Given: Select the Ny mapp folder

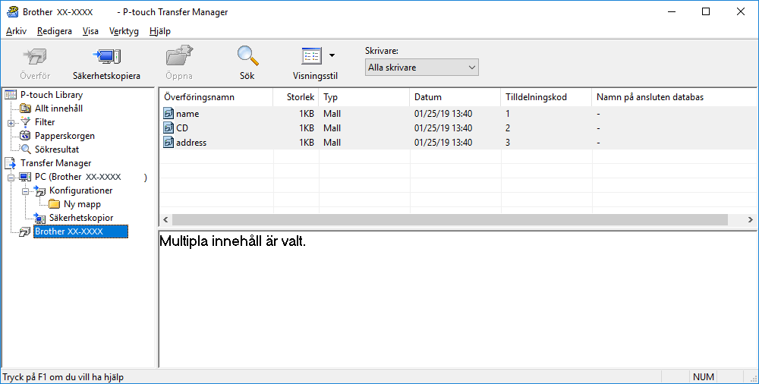Looking at the screenshot, I should 82,204.
